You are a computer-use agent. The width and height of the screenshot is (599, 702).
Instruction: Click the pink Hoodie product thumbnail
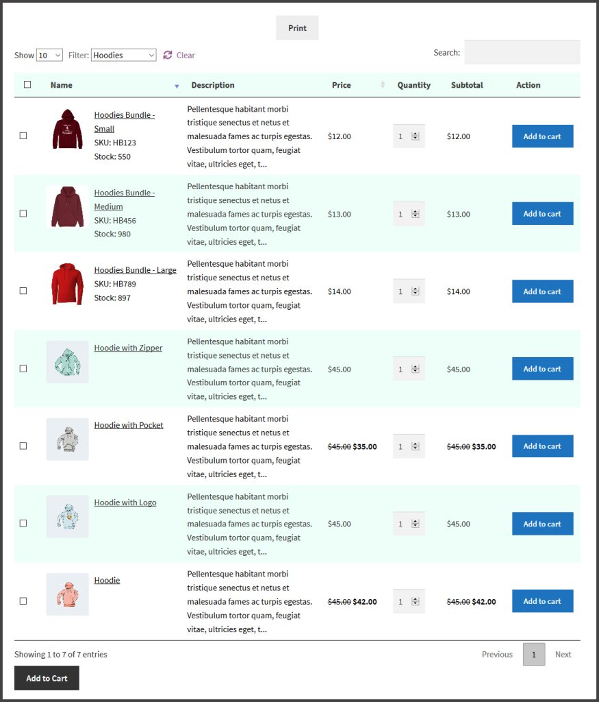click(x=67, y=594)
